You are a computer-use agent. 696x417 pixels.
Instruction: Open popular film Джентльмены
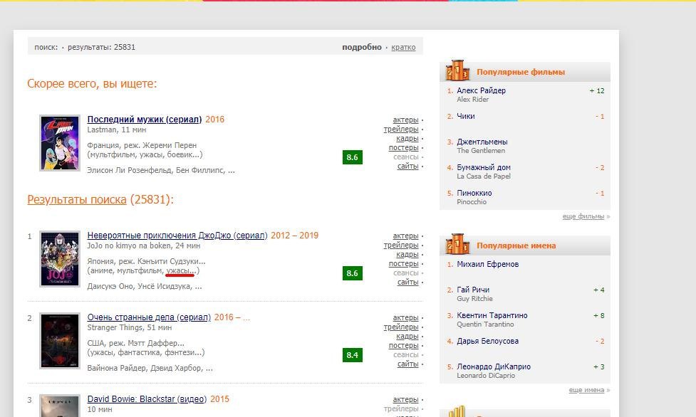tap(482, 142)
